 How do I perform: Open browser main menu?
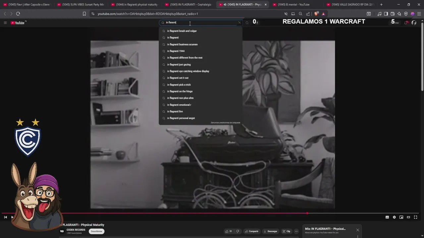coord(419,14)
